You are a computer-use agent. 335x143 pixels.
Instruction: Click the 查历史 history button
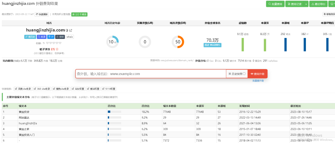(x=30, y=37)
